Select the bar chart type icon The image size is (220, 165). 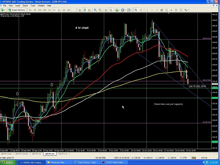[80, 10]
